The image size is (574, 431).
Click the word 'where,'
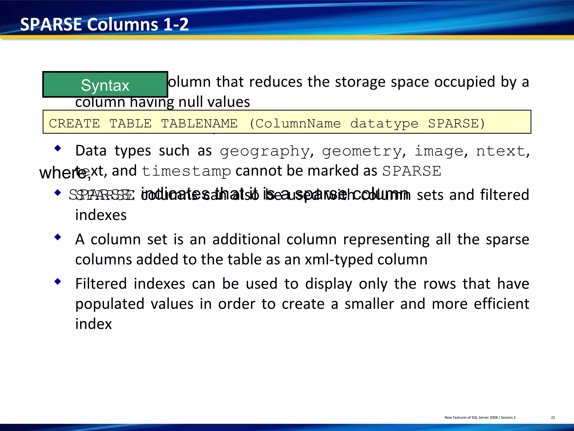[x=65, y=173]
